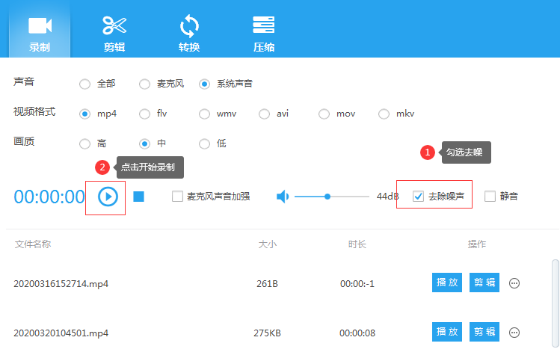Click the speaker volume icon
This screenshot has height=358, width=560.
click(283, 197)
